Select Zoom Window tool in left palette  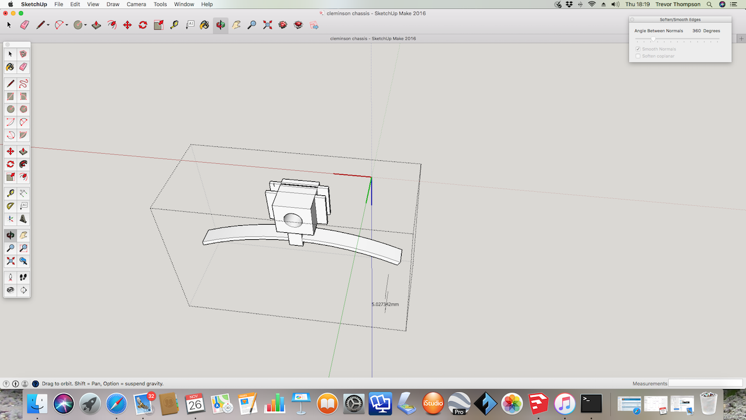tap(23, 248)
